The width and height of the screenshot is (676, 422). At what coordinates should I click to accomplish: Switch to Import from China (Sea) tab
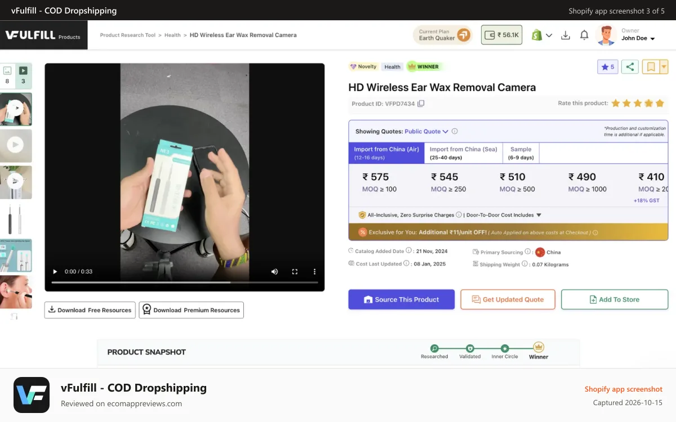pos(463,153)
